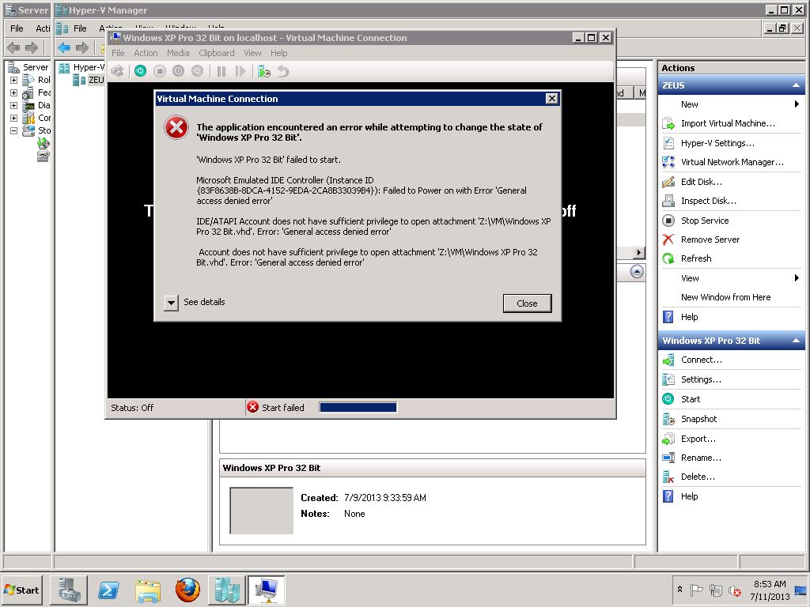Open File menu in Hyper-V Manager

pos(80,28)
